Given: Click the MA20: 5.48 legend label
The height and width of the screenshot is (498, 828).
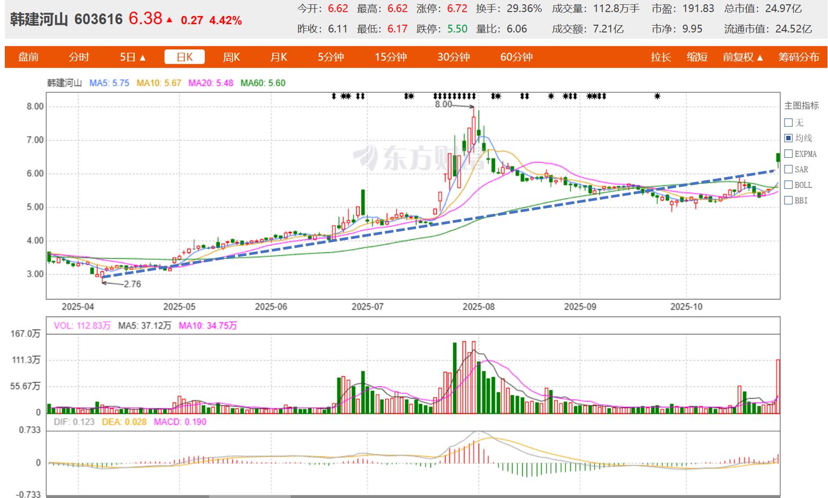Looking at the screenshot, I should [x=211, y=83].
